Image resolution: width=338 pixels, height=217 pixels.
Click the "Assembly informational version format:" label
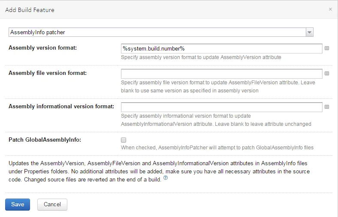point(61,107)
